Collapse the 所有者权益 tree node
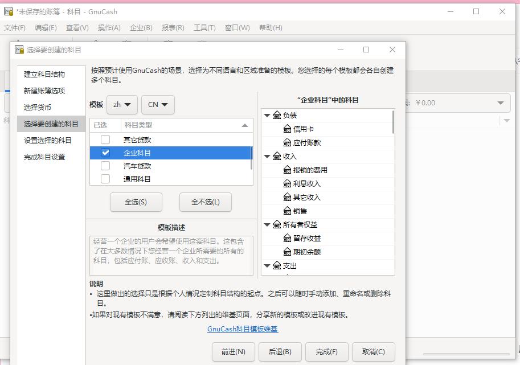The width and height of the screenshot is (520, 365). click(x=267, y=225)
